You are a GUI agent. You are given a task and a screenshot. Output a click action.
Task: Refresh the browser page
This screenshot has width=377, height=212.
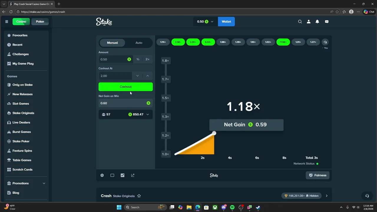click(x=11, y=12)
